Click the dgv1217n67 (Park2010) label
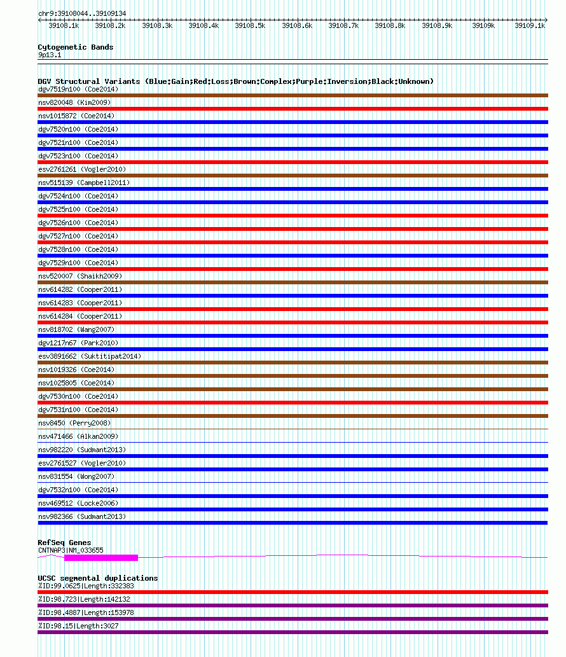Image resolution: width=566 pixels, height=657 pixels. pos(78,343)
